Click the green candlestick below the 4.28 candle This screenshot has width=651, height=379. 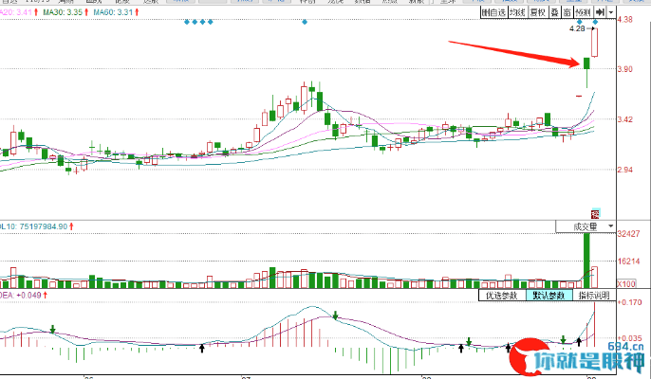click(586, 73)
